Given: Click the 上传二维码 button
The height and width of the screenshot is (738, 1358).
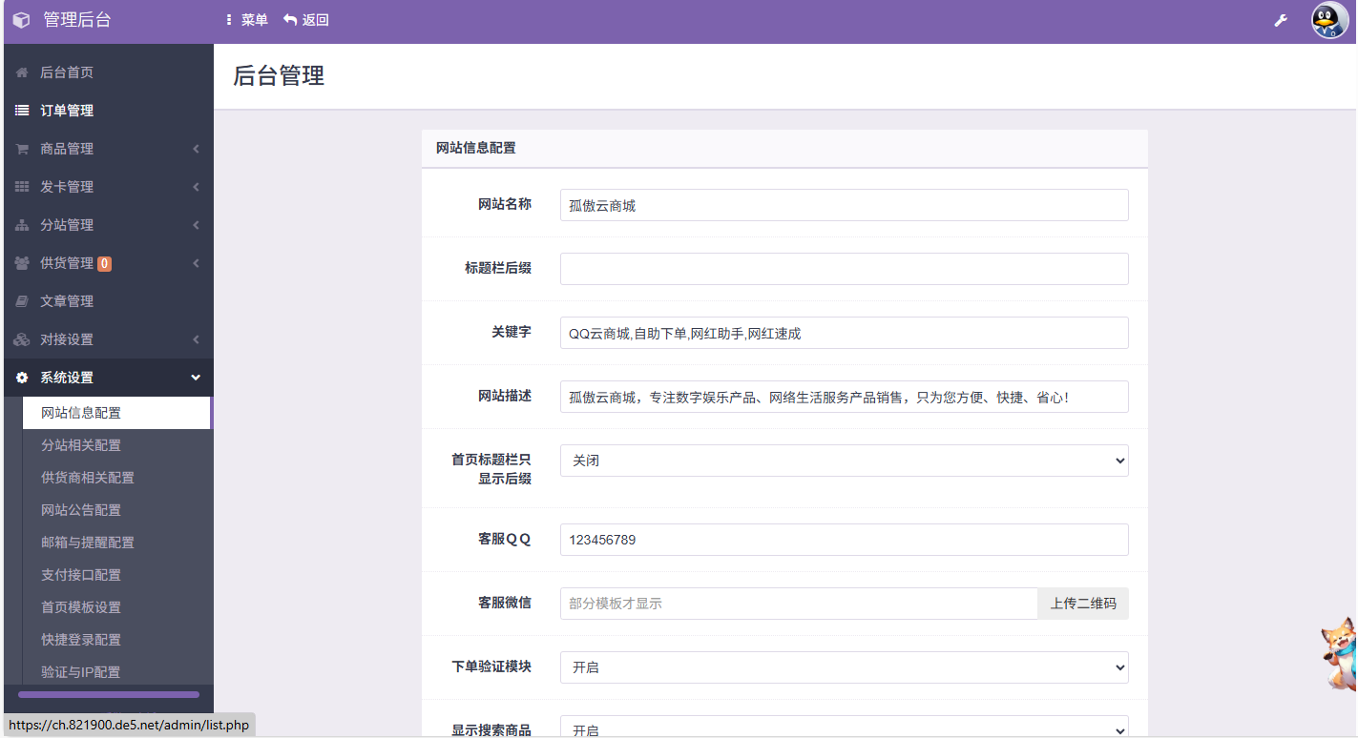Looking at the screenshot, I should click(1082, 604).
